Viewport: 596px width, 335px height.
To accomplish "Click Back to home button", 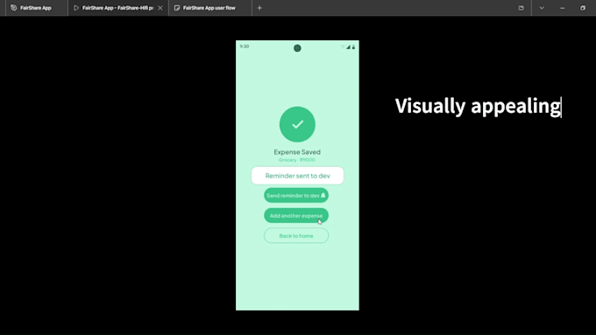I will click(296, 235).
